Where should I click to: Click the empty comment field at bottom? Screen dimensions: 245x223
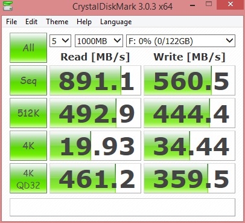[122, 207]
